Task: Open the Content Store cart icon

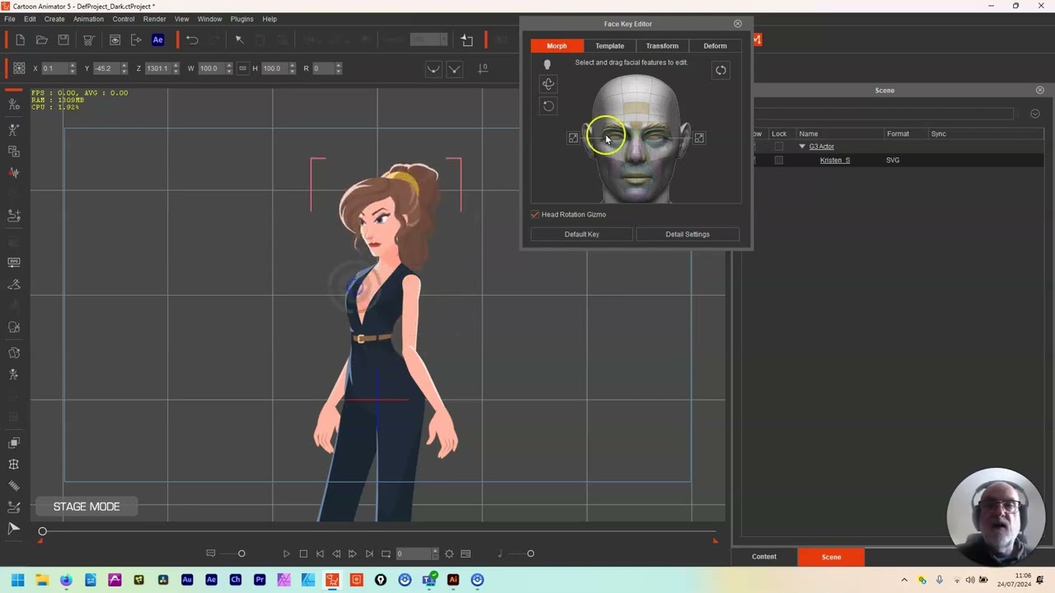Action: pyautogui.click(x=89, y=40)
